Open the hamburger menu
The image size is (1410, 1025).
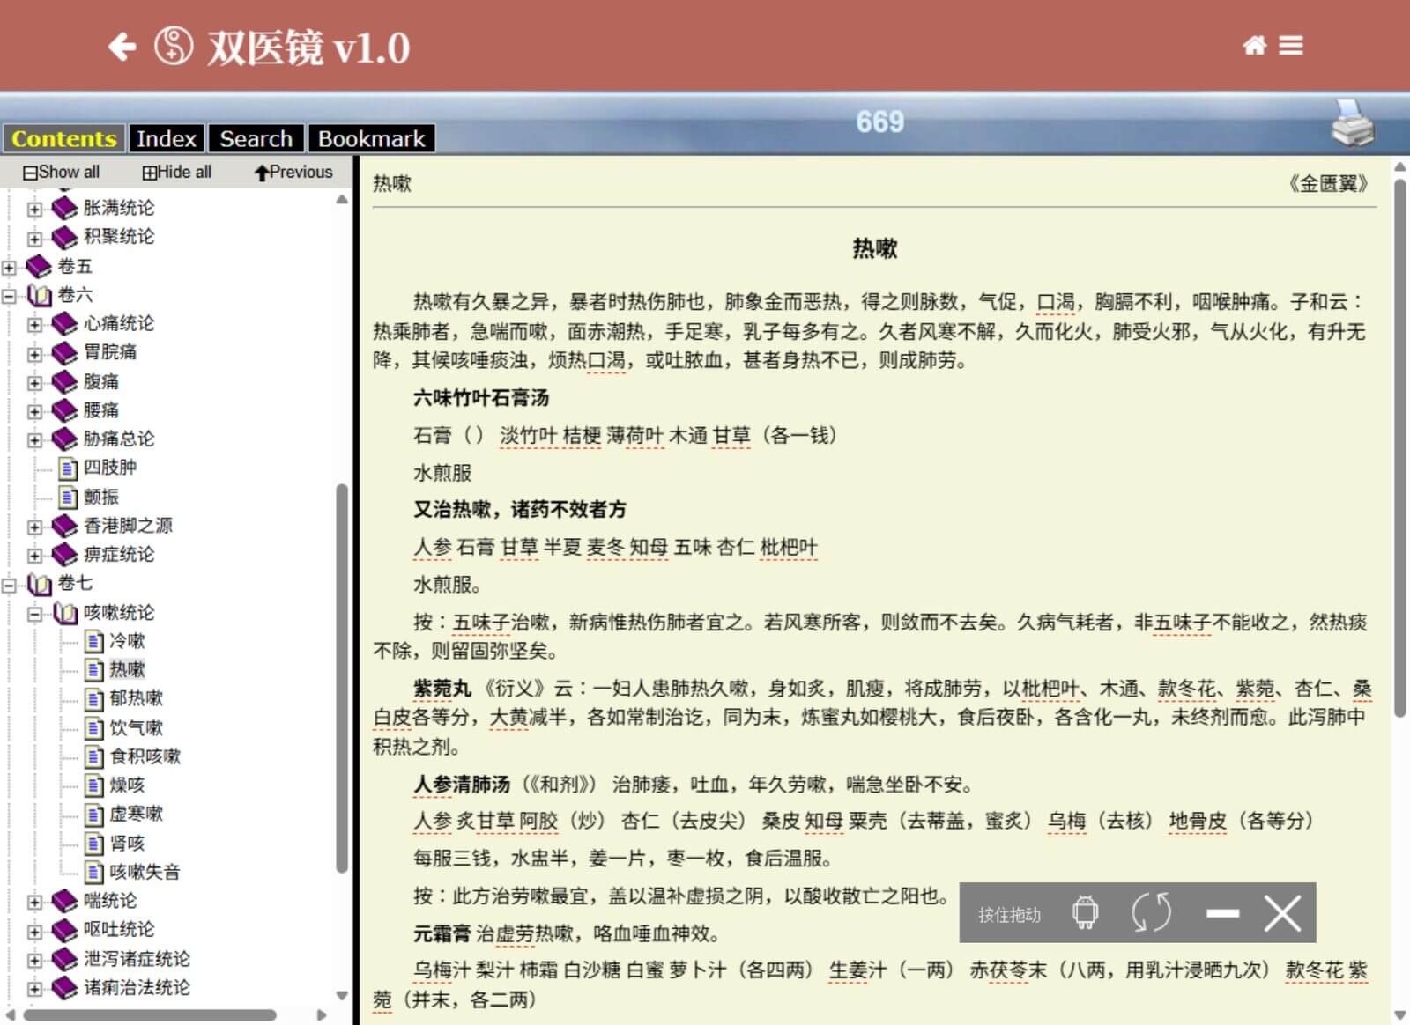coord(1291,46)
